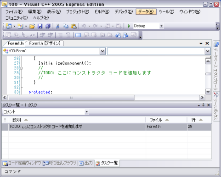Click the Quick Info icon
The height and width of the screenshot is (177, 221).
pyautogui.click(x=24, y=35)
